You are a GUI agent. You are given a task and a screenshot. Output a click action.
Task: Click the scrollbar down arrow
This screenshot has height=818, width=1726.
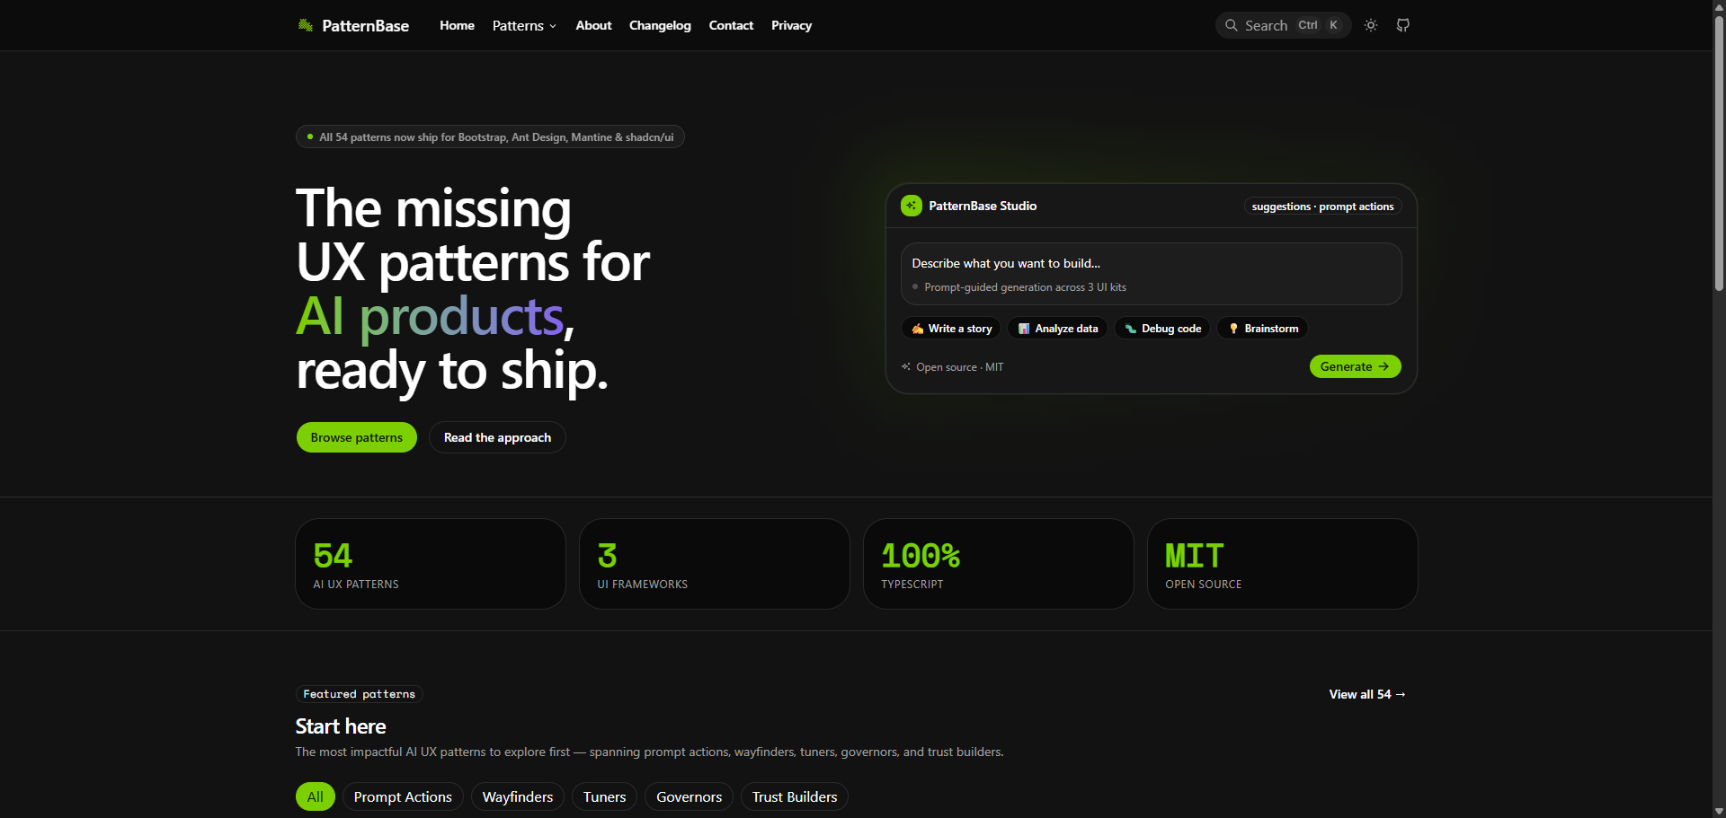click(x=1719, y=811)
